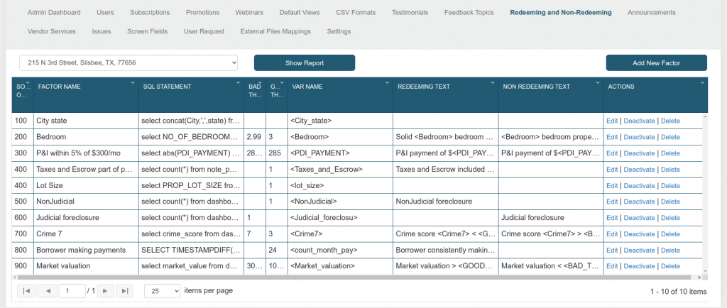Screen dimensions: 727x308
Task: Go to the first page of results
Action: pyautogui.click(x=26, y=291)
